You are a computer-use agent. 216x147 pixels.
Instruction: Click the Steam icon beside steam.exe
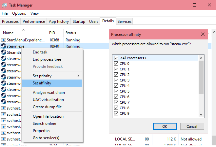click(x=4, y=46)
